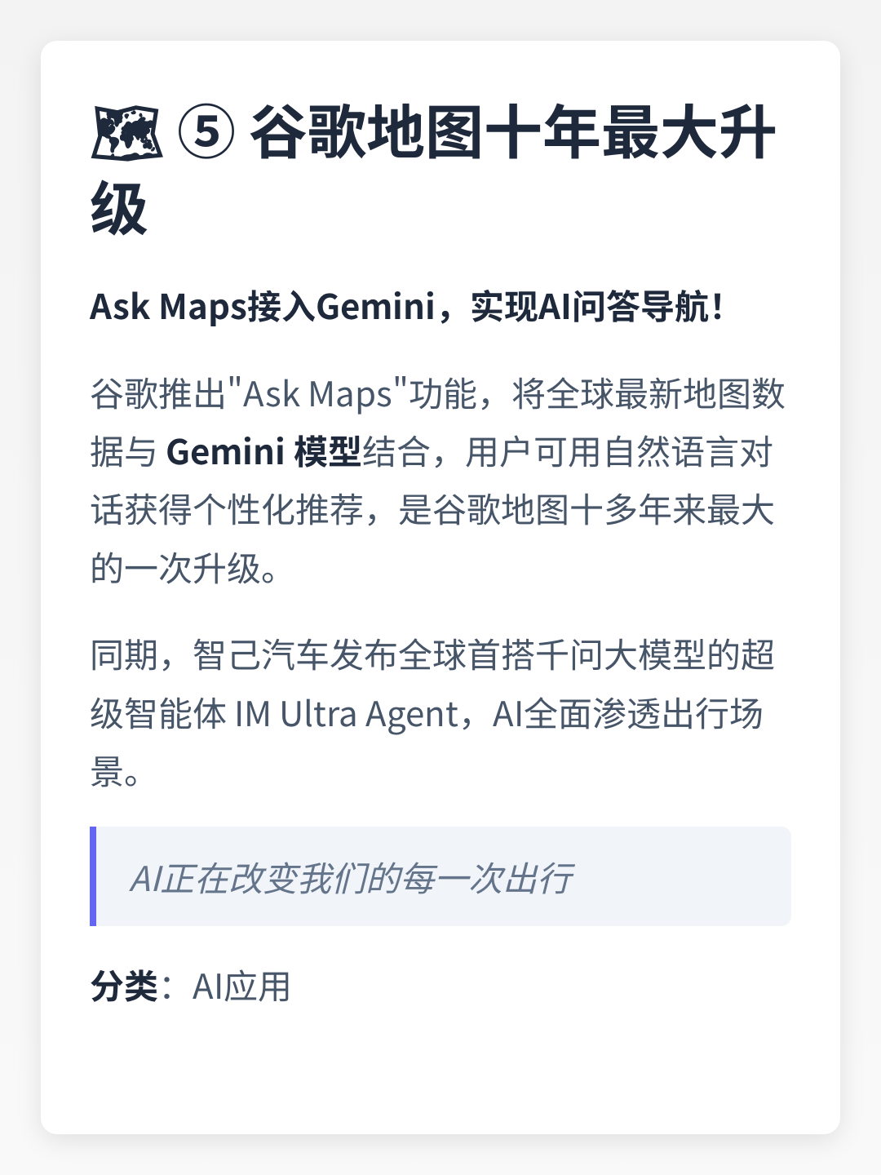This screenshot has height=1175, width=881.
Task: Click the subtitle Ask Maps接入Gemini
Action: [x=263, y=308]
